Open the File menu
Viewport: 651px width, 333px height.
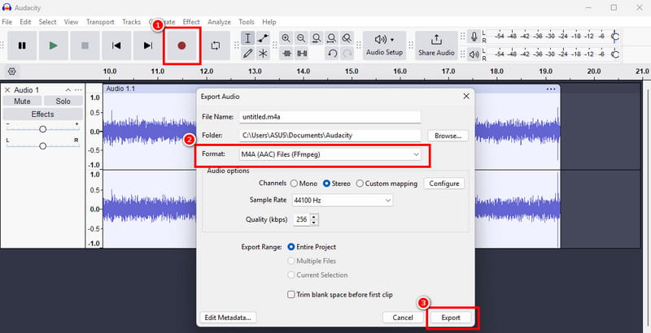(x=7, y=22)
